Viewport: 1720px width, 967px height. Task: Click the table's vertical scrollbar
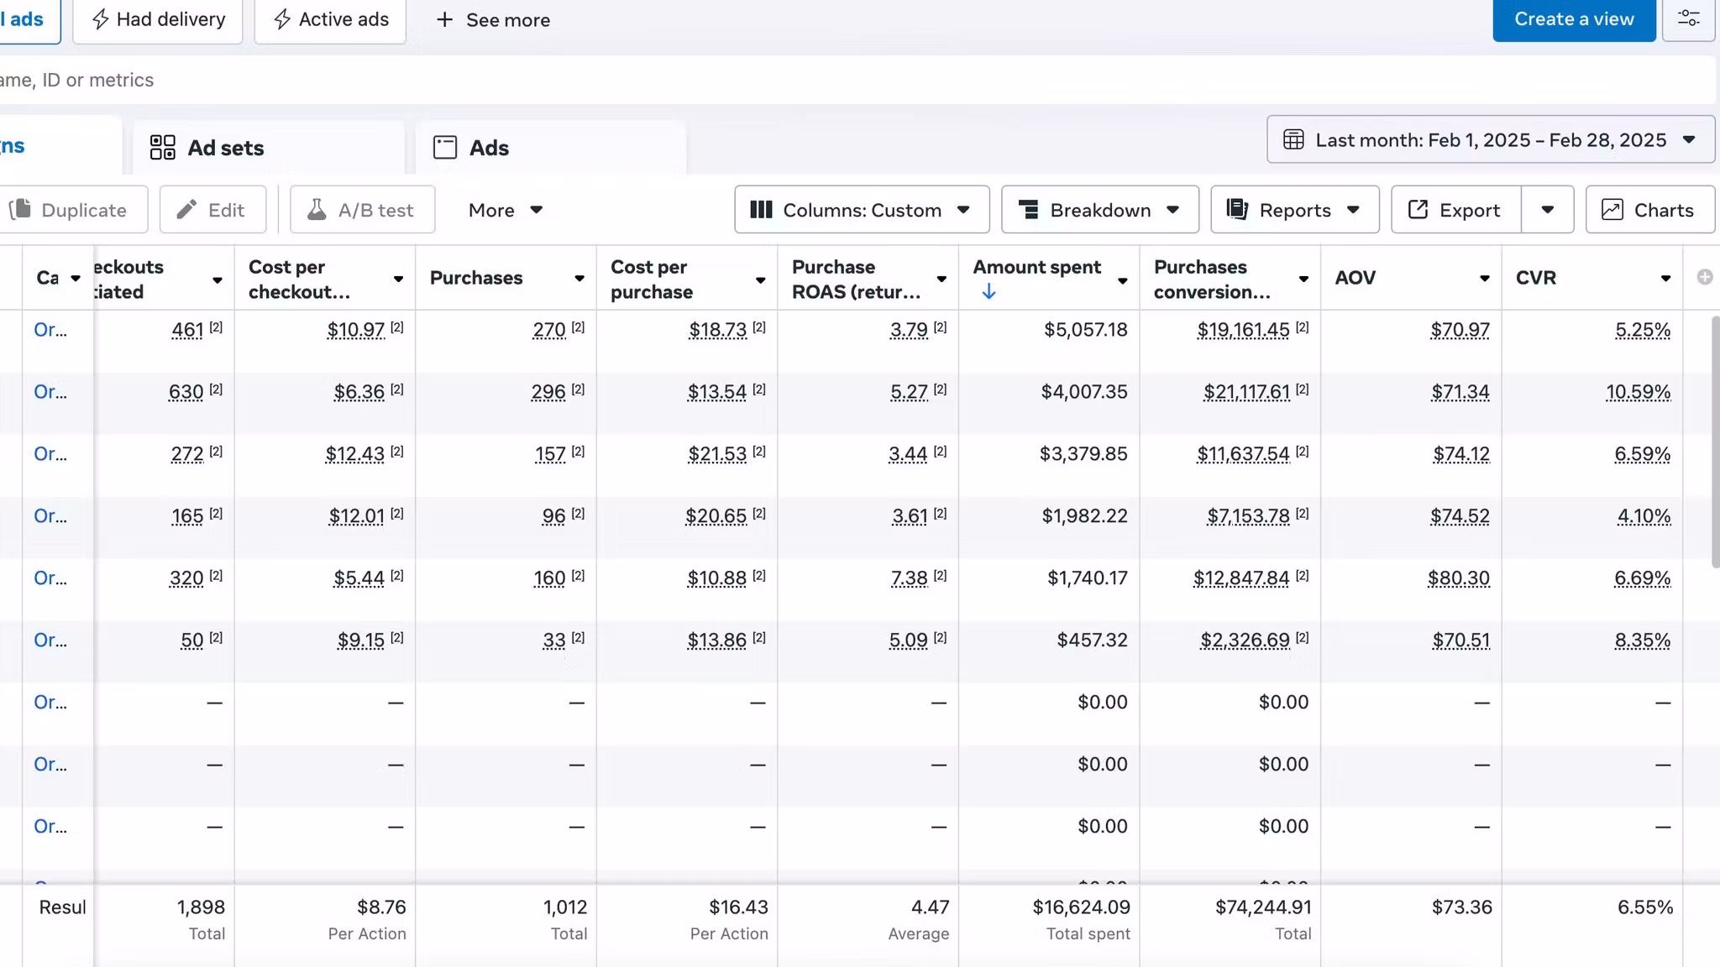[1714, 441]
